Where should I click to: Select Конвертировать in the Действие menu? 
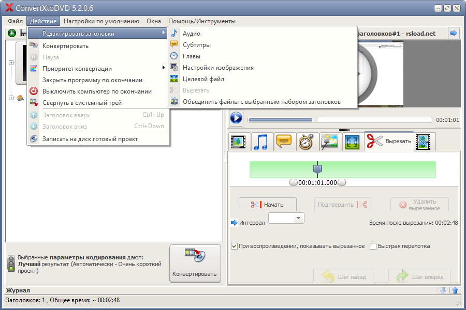[98, 46]
